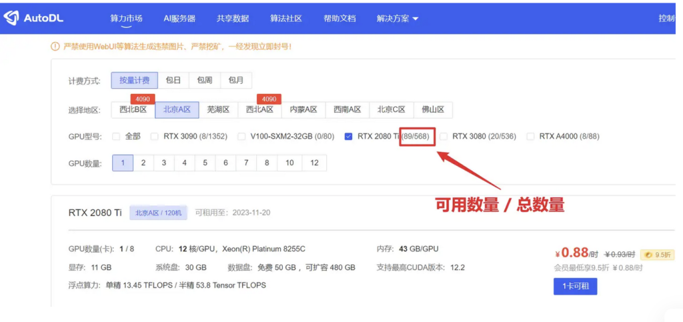The image size is (683, 322).
Task: Choose region 佛山区
Action: (433, 109)
